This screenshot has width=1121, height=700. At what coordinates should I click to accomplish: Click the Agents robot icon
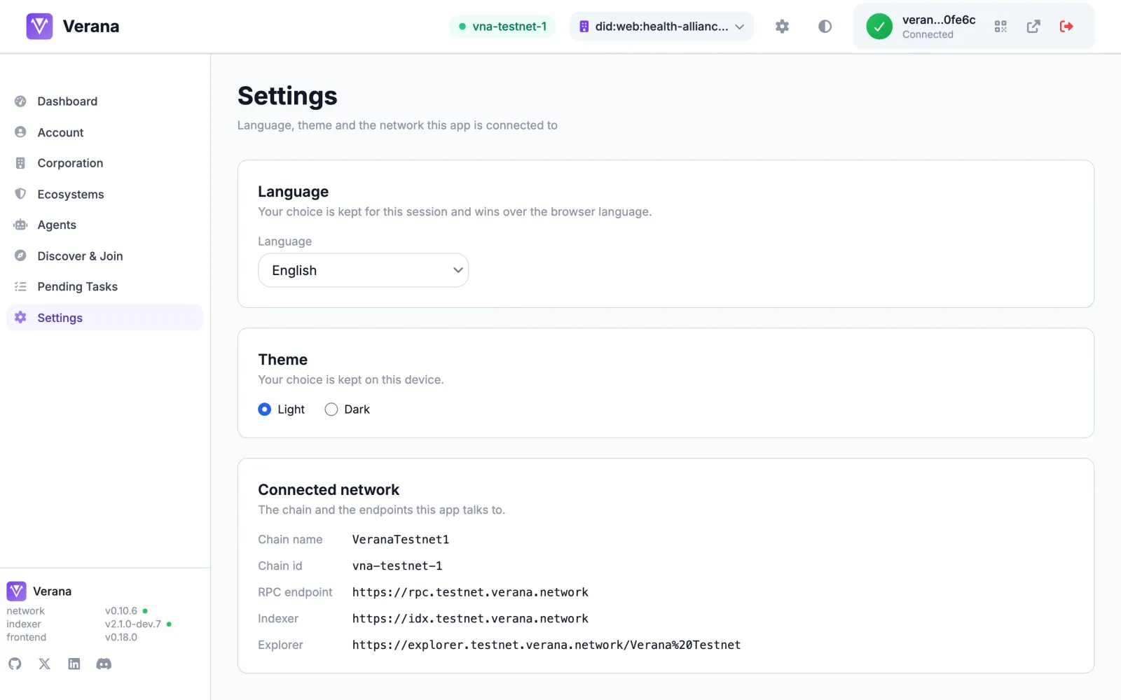click(x=20, y=225)
